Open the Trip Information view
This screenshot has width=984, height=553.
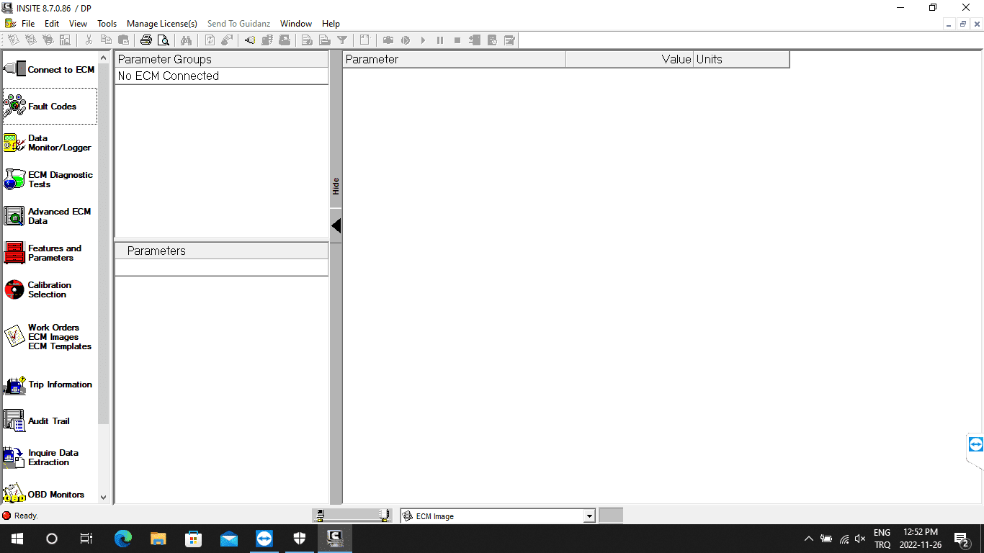coord(49,385)
